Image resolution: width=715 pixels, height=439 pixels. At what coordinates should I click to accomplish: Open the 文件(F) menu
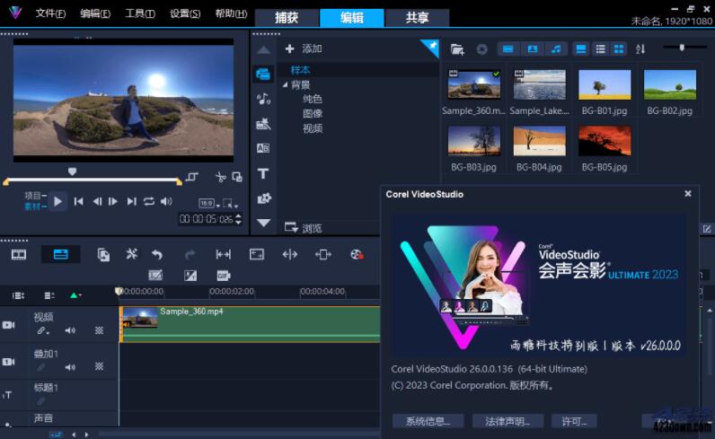point(50,13)
